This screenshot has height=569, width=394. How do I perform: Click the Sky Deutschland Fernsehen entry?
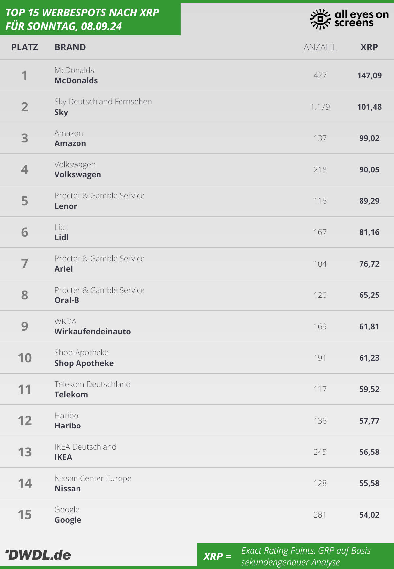103,102
